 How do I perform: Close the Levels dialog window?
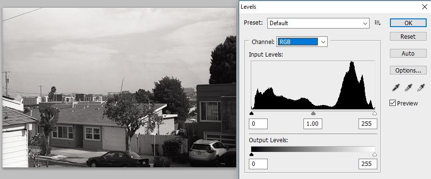[x=424, y=7]
